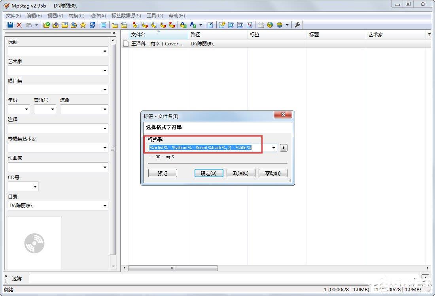
Task: Close the tag panel with its small X
Action: pyautogui.click(x=114, y=33)
